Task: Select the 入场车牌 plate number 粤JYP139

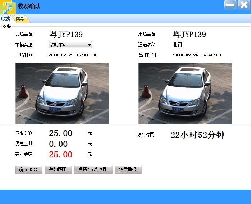Action: (x=66, y=35)
